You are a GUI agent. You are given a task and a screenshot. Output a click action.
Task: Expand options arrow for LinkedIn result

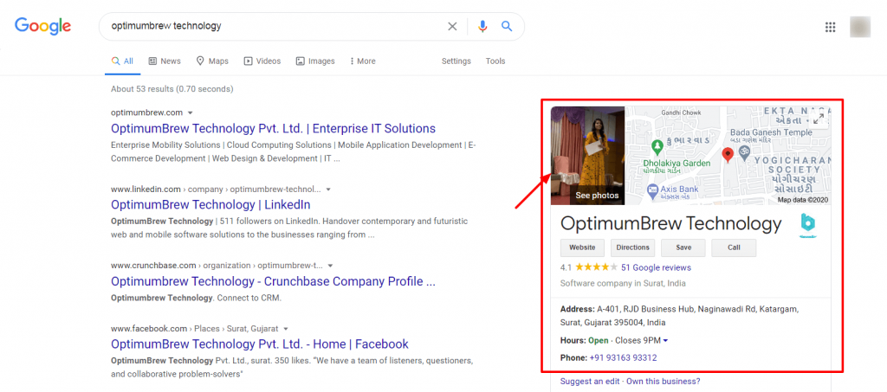(x=328, y=190)
